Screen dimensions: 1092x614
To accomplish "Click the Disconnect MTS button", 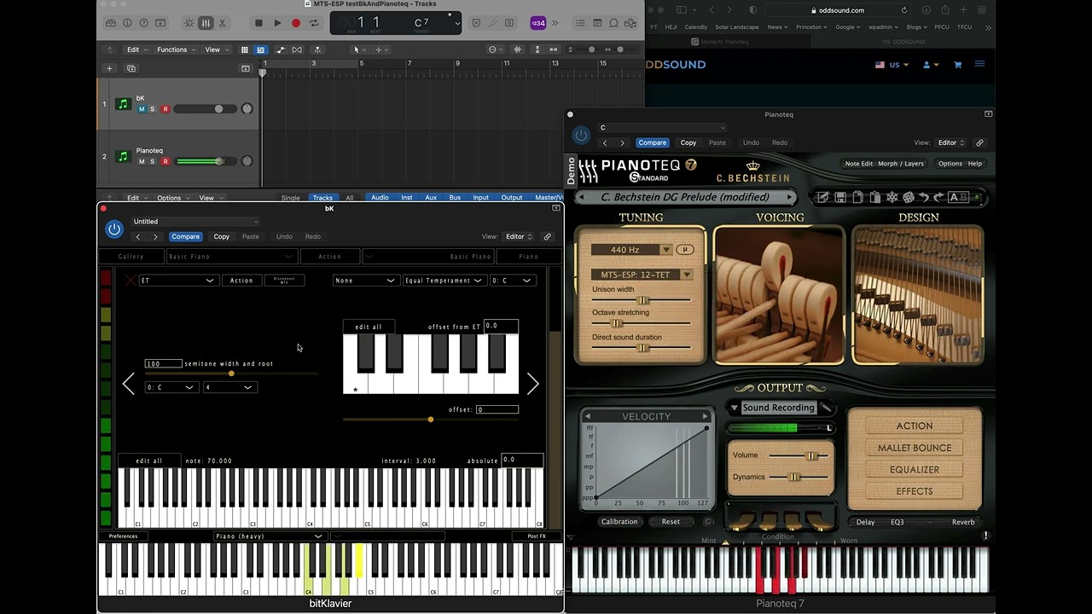I will click(284, 280).
